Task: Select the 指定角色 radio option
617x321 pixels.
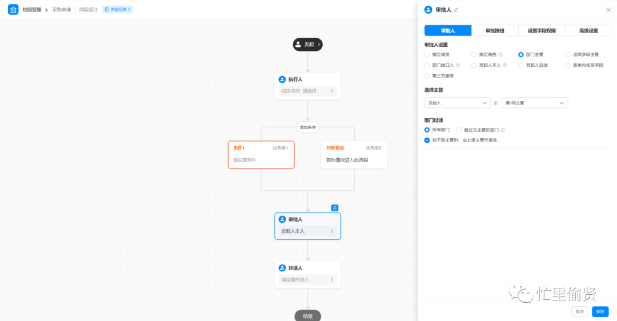Action: (x=474, y=55)
